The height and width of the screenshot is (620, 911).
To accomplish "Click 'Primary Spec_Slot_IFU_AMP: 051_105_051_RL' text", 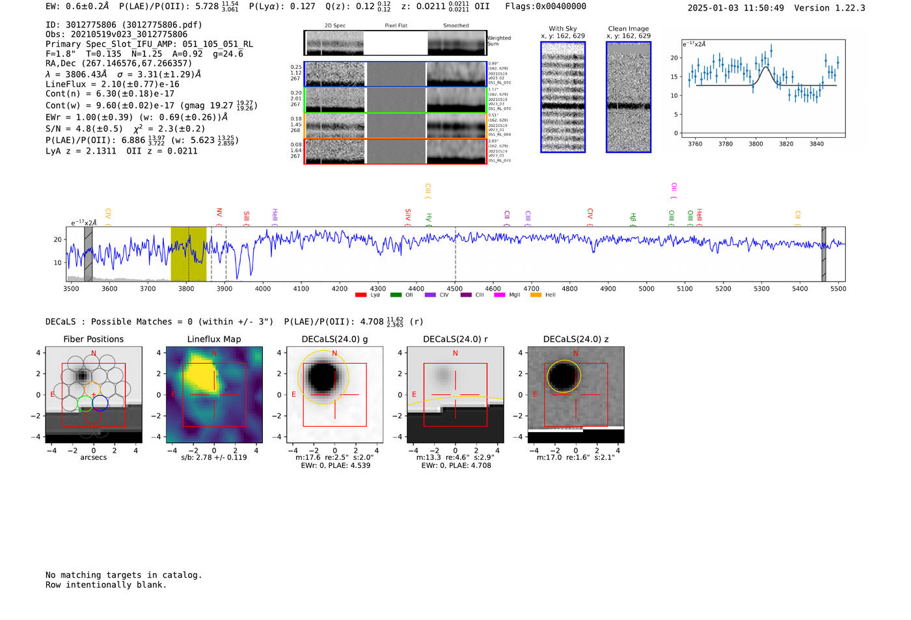I will 150,44.
